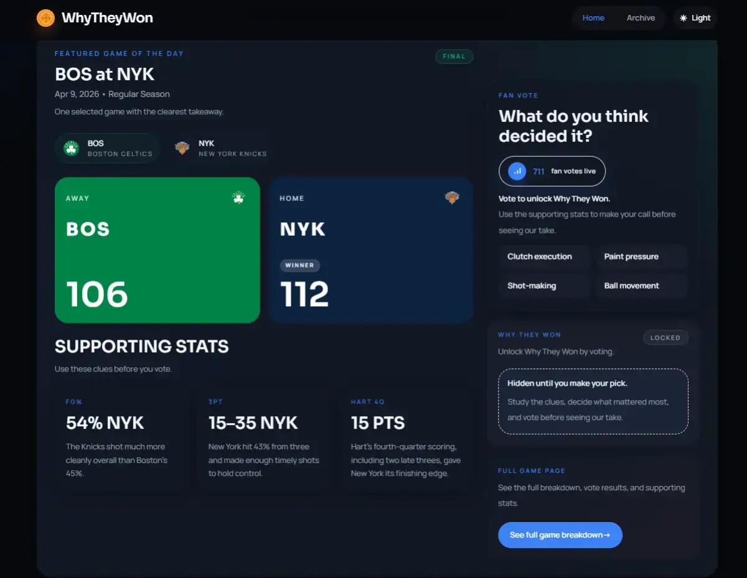Click the Knicks logo in NYK team chip

click(x=182, y=148)
